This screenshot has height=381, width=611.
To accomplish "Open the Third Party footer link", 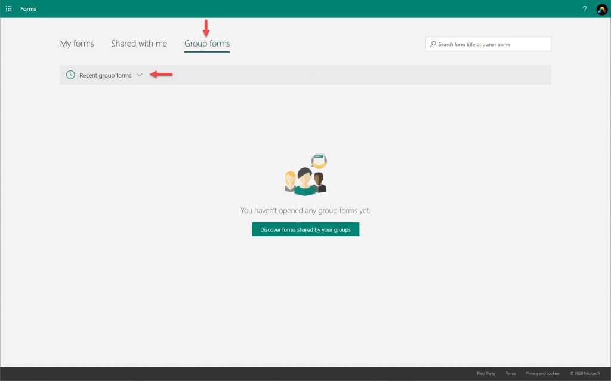I will click(x=486, y=374).
